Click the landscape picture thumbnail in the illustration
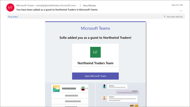 pyautogui.click(x=56, y=89)
